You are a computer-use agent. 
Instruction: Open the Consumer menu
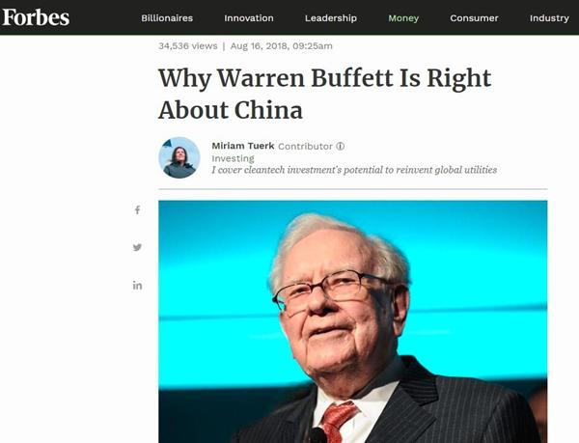[x=474, y=18]
